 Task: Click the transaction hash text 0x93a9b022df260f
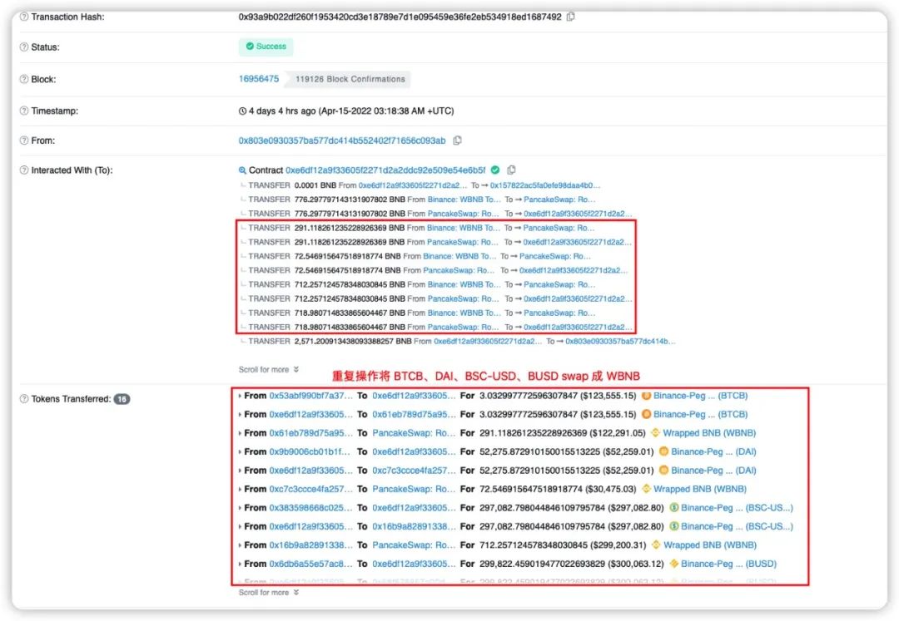point(400,17)
